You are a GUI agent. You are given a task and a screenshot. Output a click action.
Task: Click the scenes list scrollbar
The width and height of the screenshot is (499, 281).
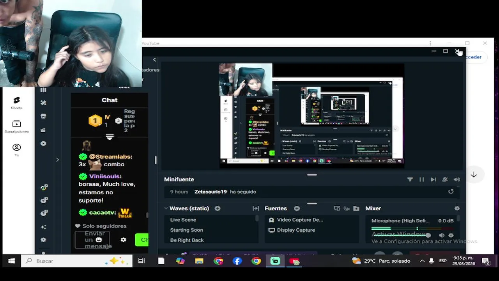pos(257,219)
